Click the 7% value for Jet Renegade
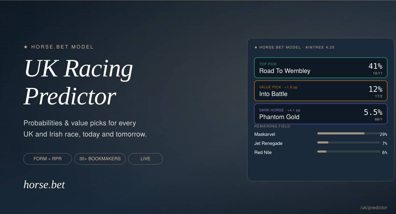Image resolution: width=396 pixels, height=214 pixels. coord(385,143)
